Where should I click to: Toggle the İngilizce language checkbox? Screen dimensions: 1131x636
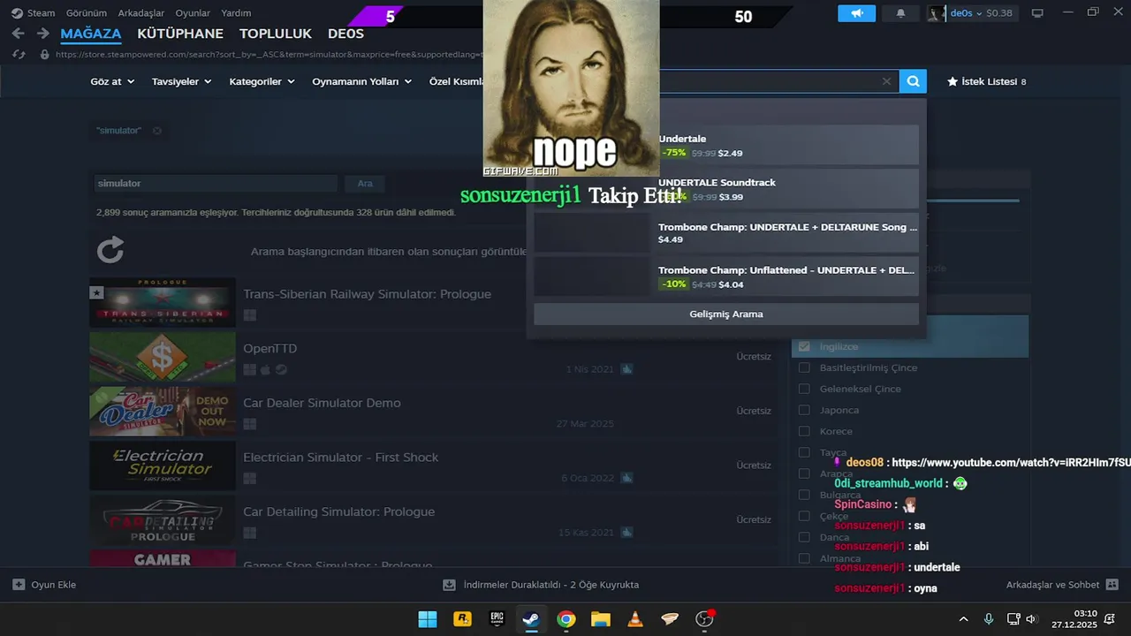(804, 346)
